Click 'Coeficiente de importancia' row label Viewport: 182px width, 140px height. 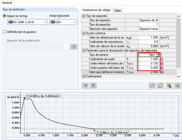pos(106,42)
